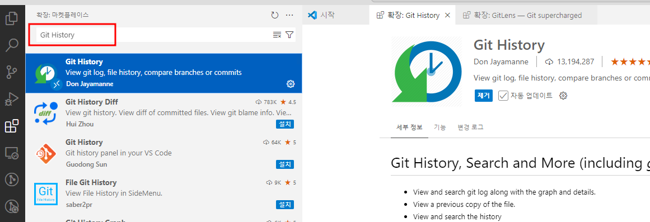Viewport: 650px width, 222px height.
Task: Select Git History by Don Jayamanne
Action: tap(163, 73)
